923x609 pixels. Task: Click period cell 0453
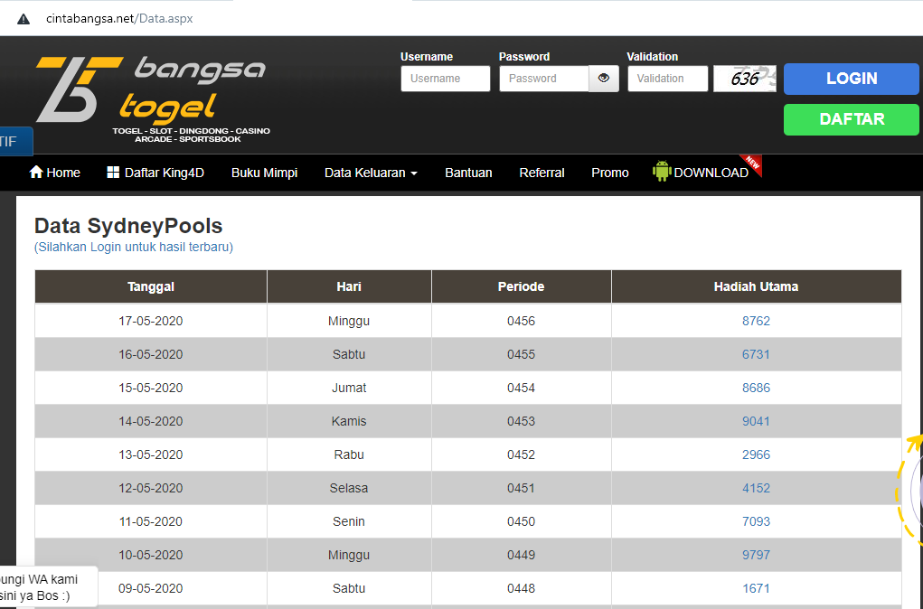pos(521,421)
